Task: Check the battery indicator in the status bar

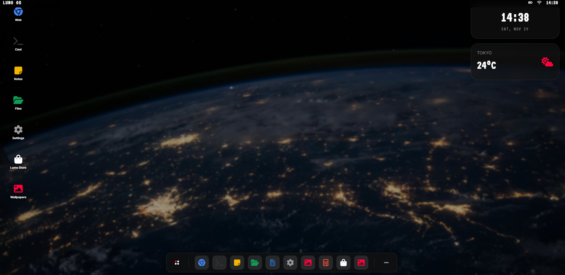Action: pos(530,3)
